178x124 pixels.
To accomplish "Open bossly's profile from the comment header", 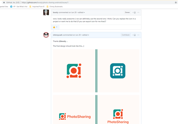I will coord(56,12).
